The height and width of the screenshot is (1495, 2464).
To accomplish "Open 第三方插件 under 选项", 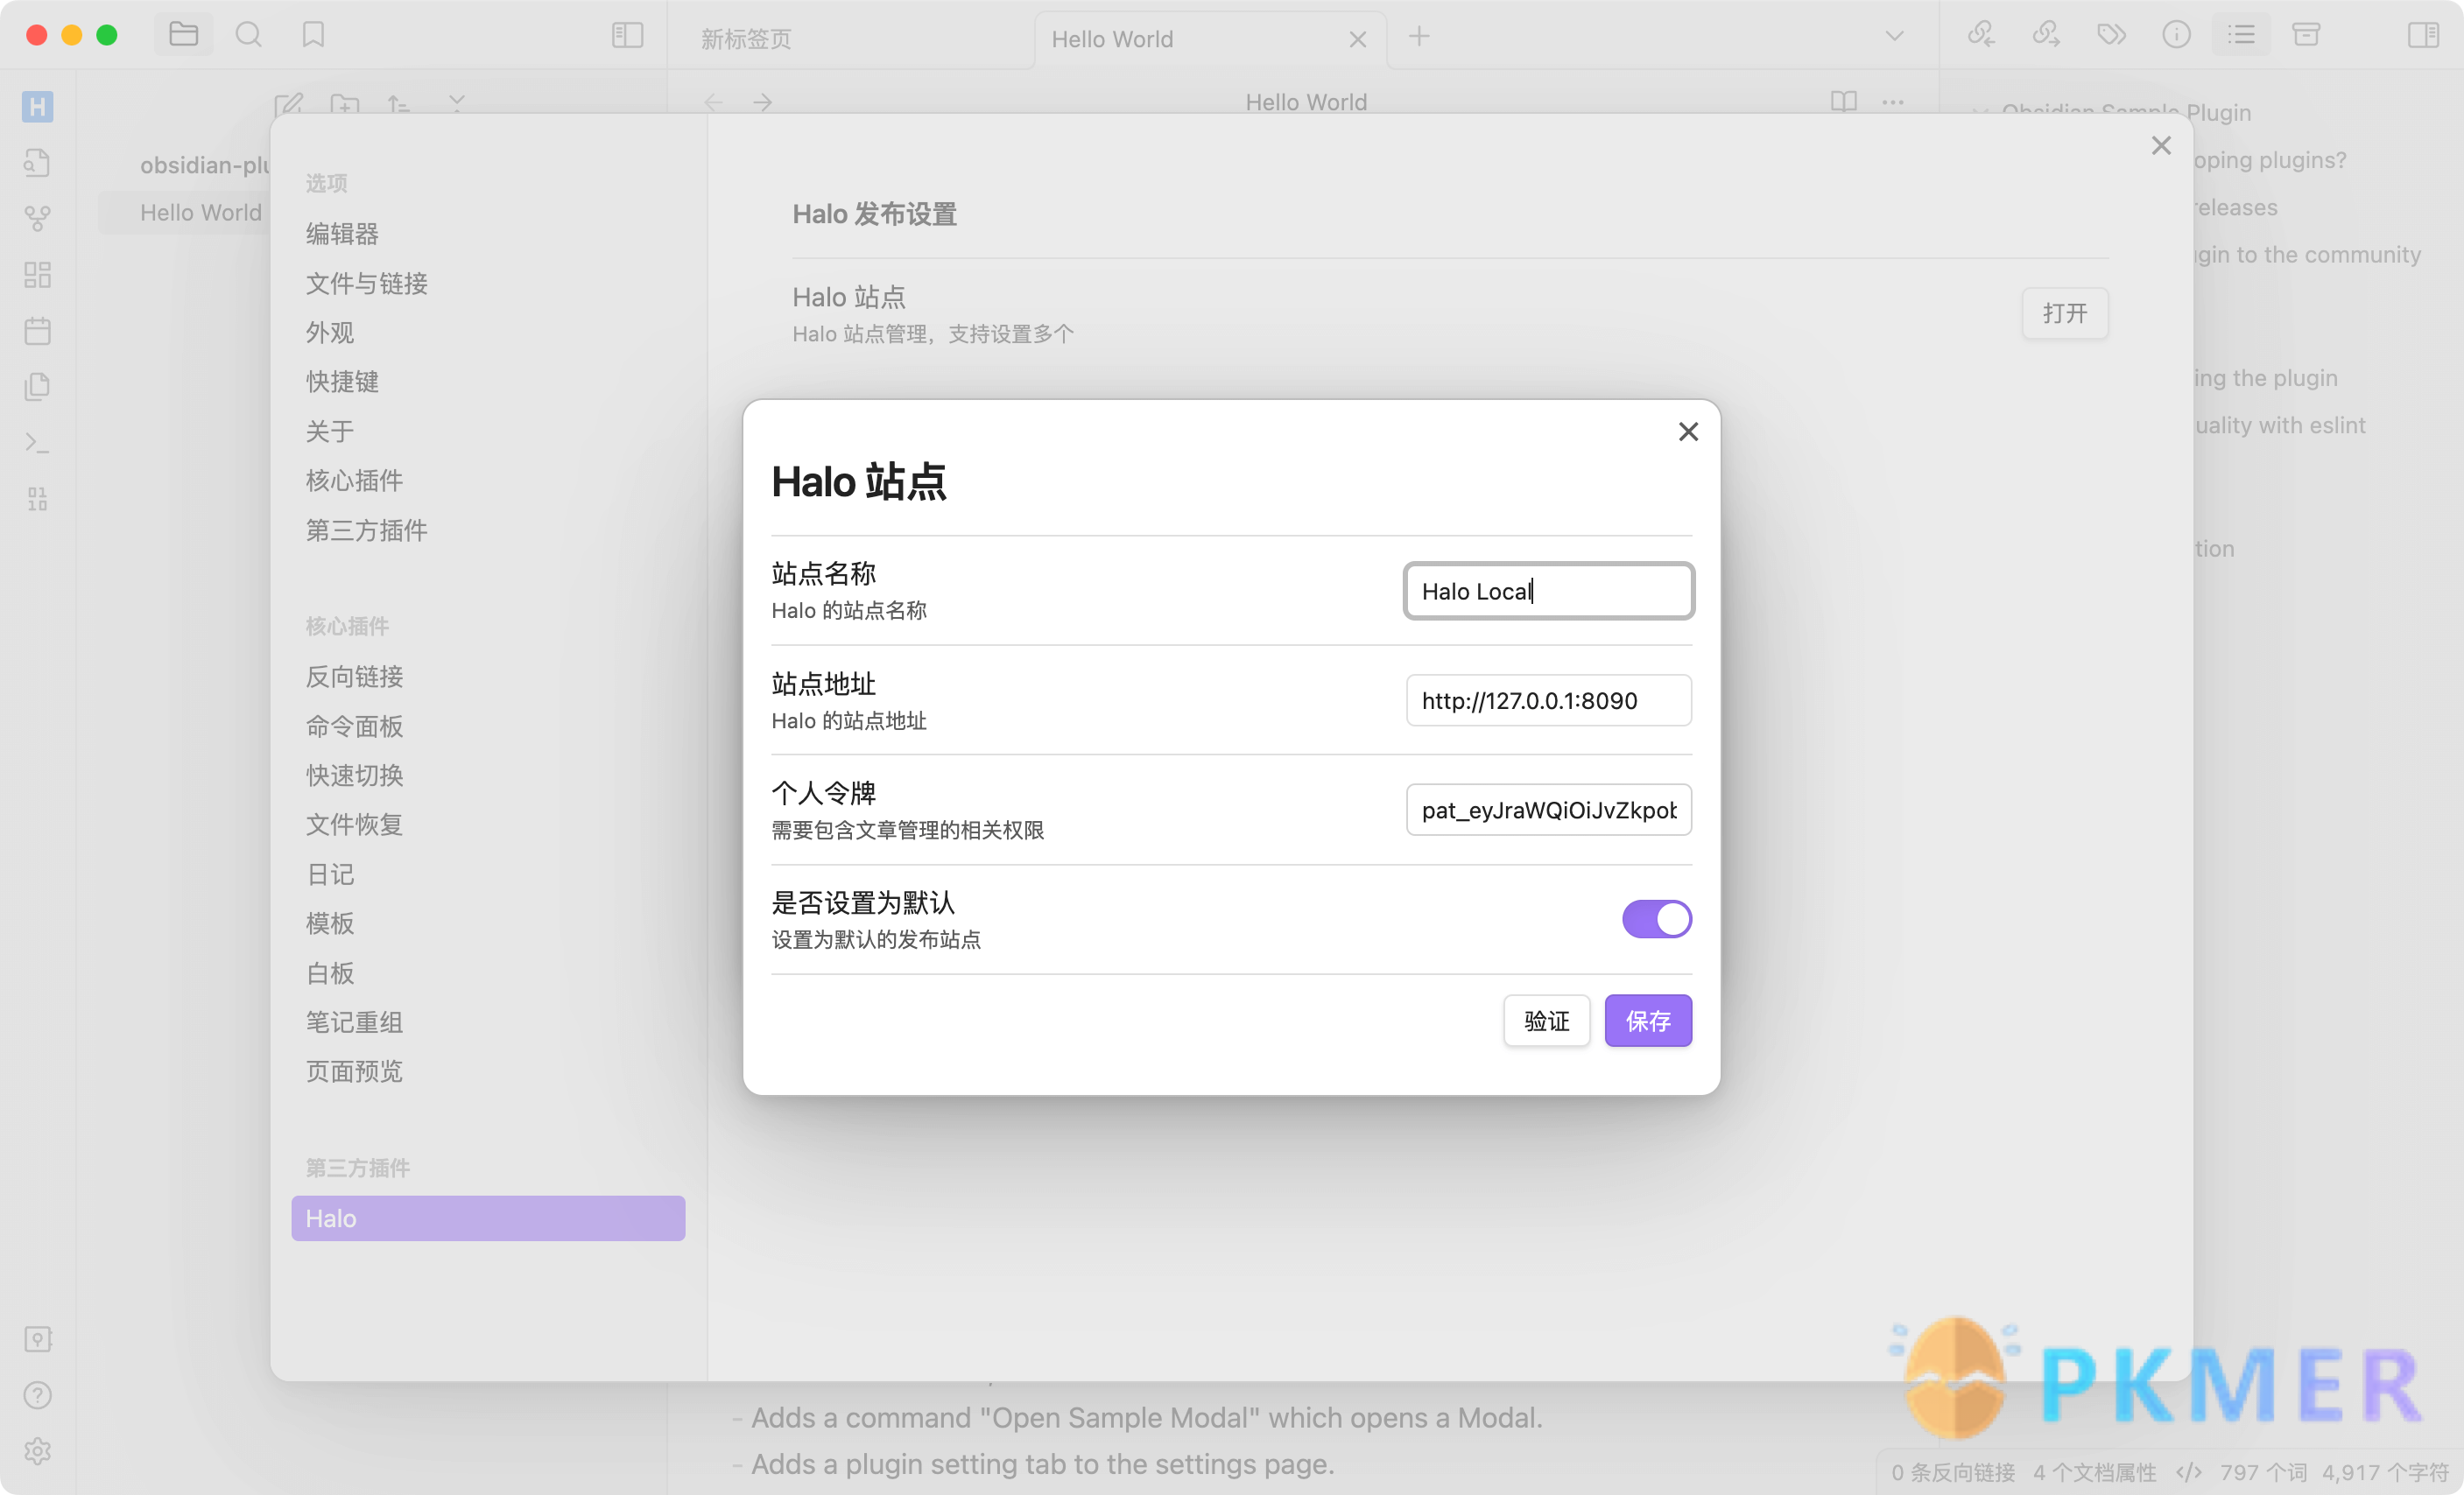I will click(x=366, y=530).
